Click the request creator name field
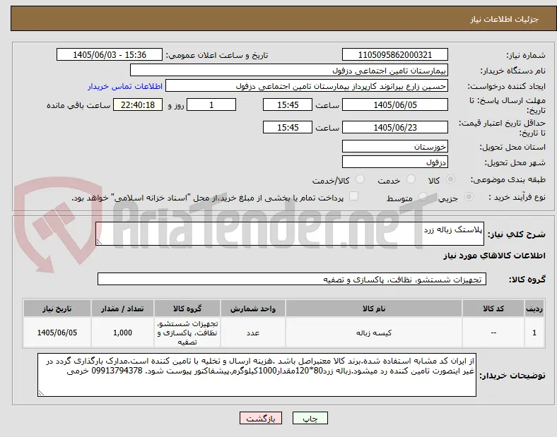Viewport: 557px width, 437px height. tap(307, 86)
